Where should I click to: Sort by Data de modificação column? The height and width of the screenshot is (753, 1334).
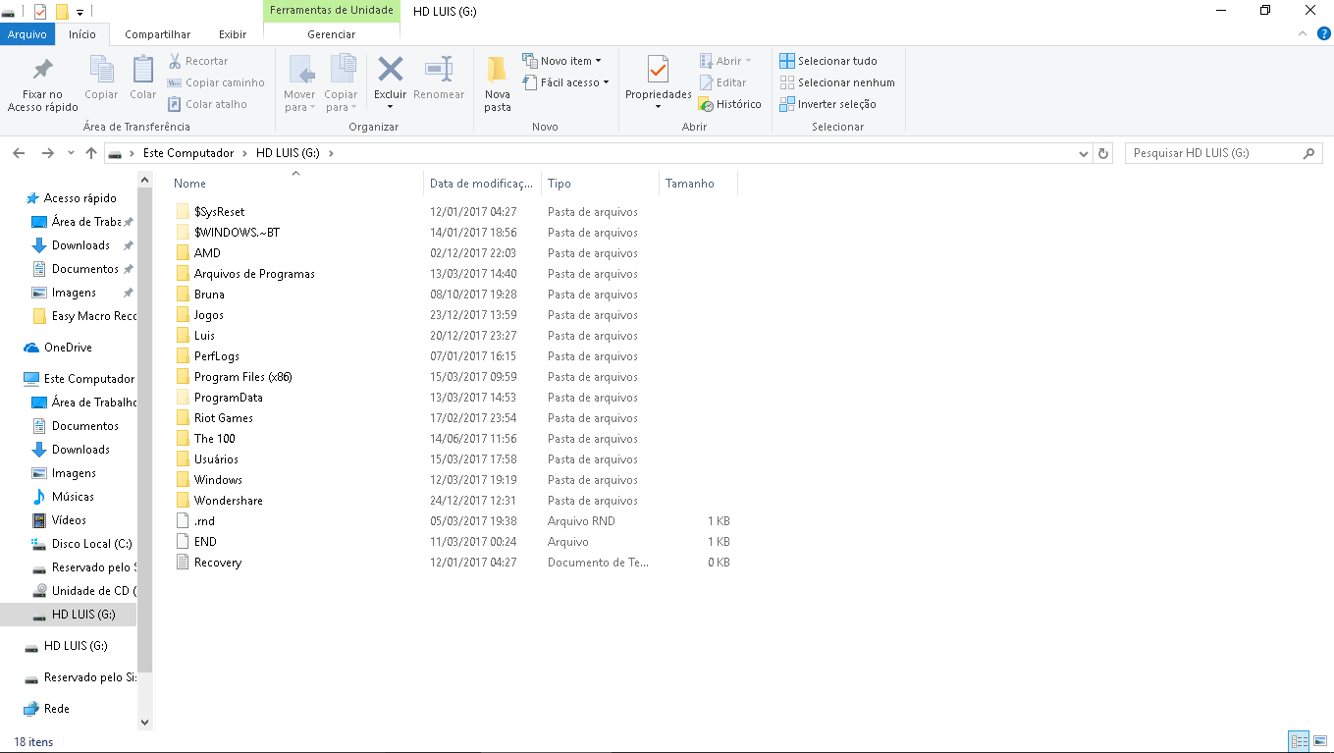tap(482, 184)
